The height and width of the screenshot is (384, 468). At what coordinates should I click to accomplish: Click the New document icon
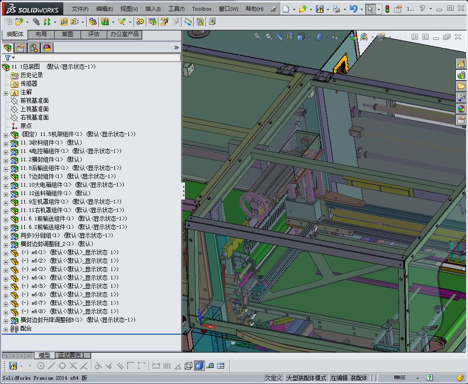coord(286,9)
